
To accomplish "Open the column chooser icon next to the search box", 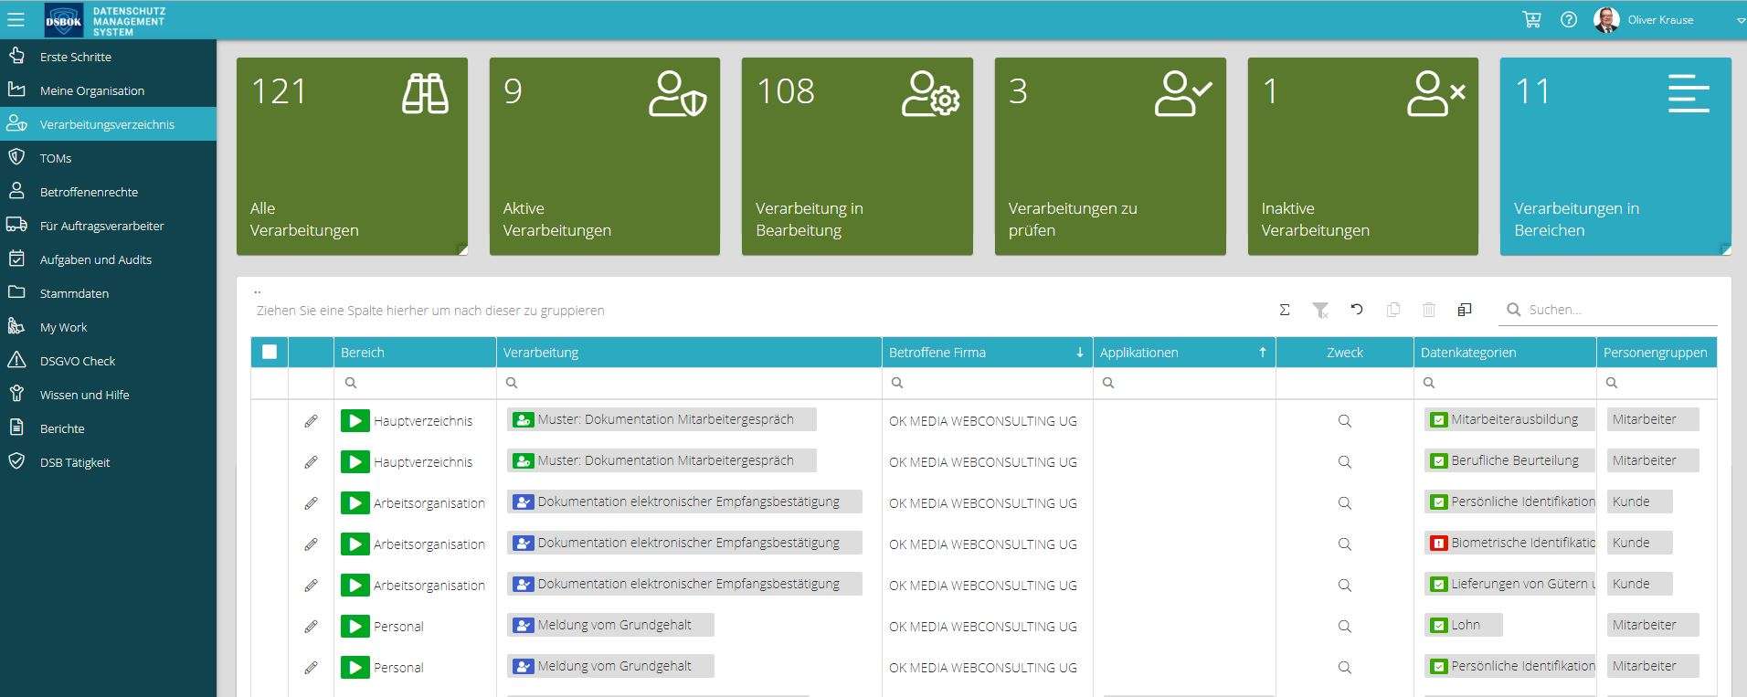I will point(1465,310).
